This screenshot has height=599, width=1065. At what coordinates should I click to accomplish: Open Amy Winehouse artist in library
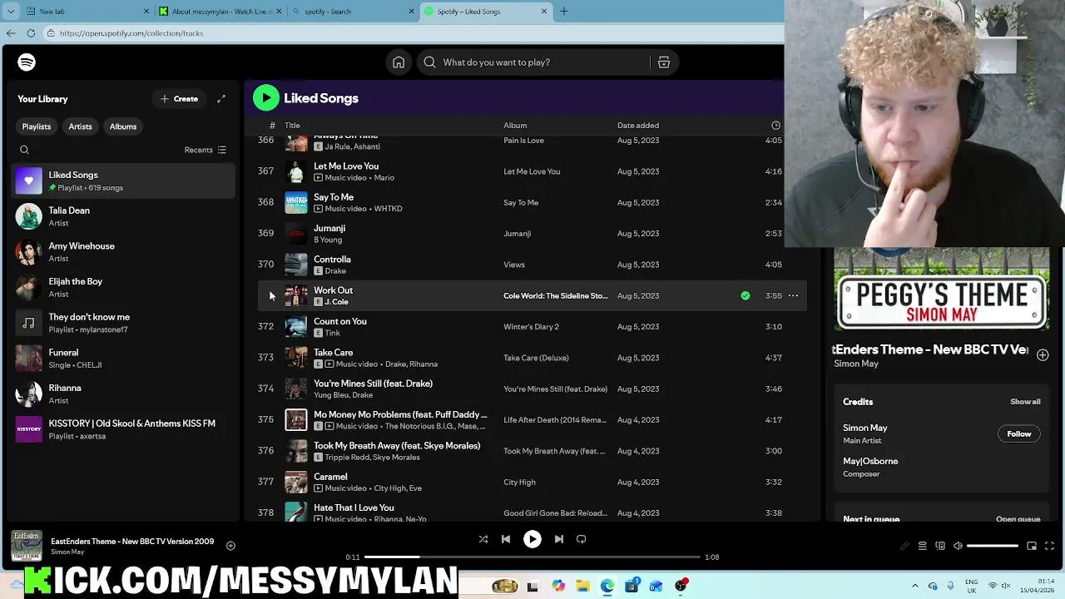tap(124, 252)
